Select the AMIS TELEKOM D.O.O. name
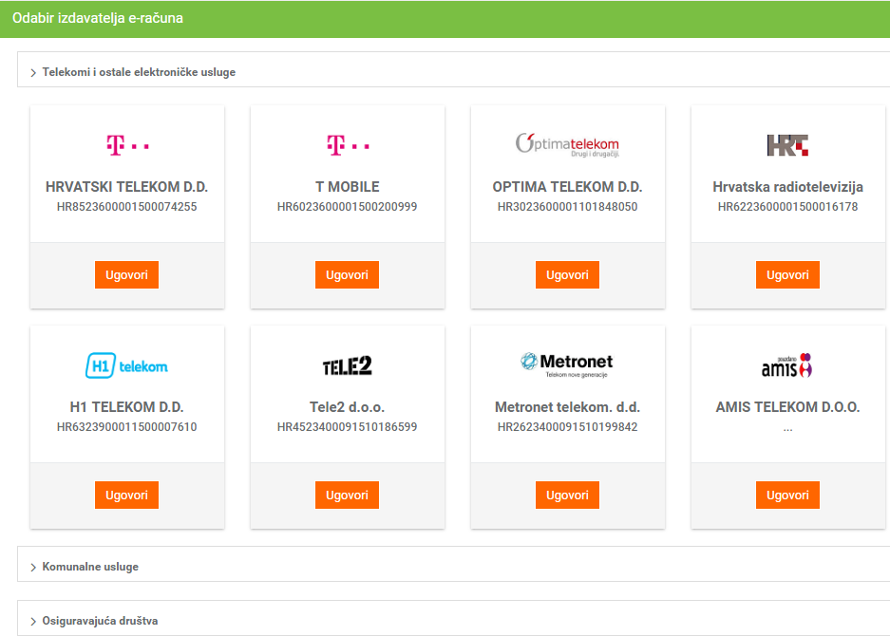 (x=787, y=407)
